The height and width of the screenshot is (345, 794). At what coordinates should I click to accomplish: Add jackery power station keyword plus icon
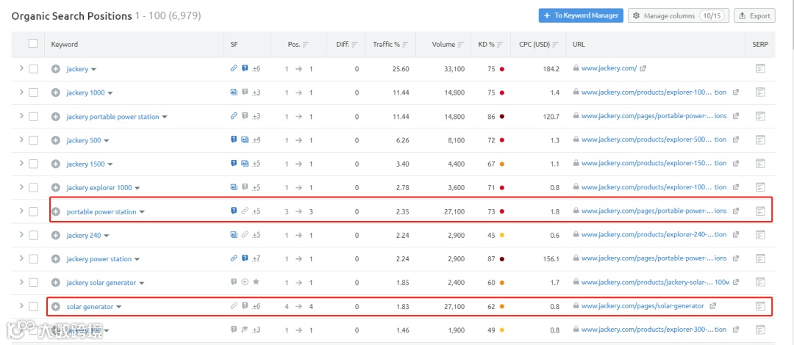(x=56, y=259)
